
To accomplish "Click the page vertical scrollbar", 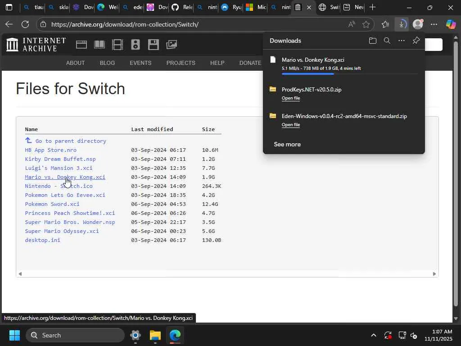I will coord(456,173).
